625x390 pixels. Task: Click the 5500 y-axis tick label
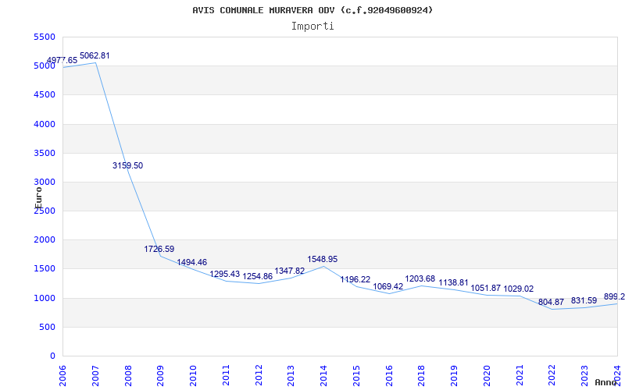click(45, 37)
